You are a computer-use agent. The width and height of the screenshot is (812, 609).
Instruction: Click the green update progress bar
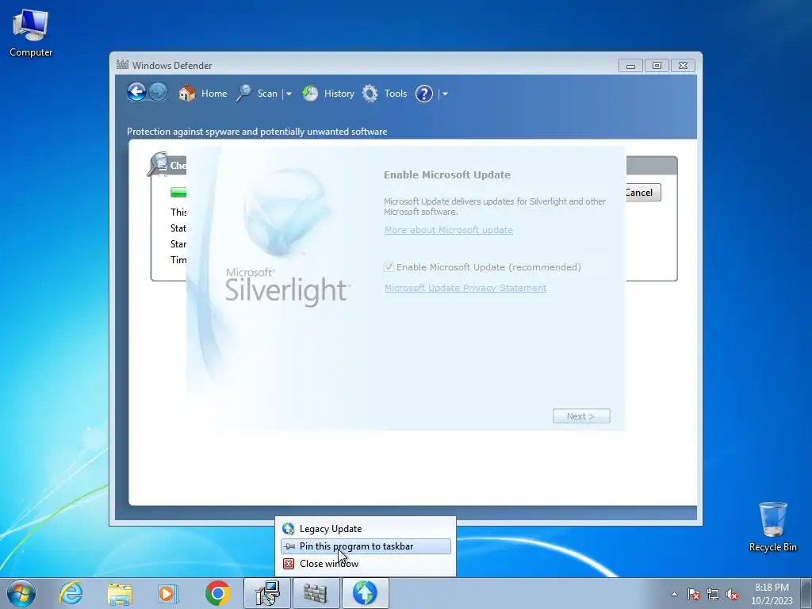[178, 193]
